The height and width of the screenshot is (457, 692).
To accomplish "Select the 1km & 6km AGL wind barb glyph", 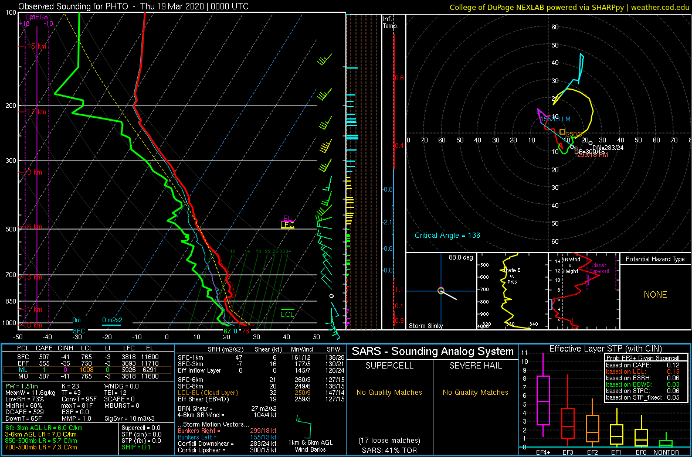I will coord(304,426).
